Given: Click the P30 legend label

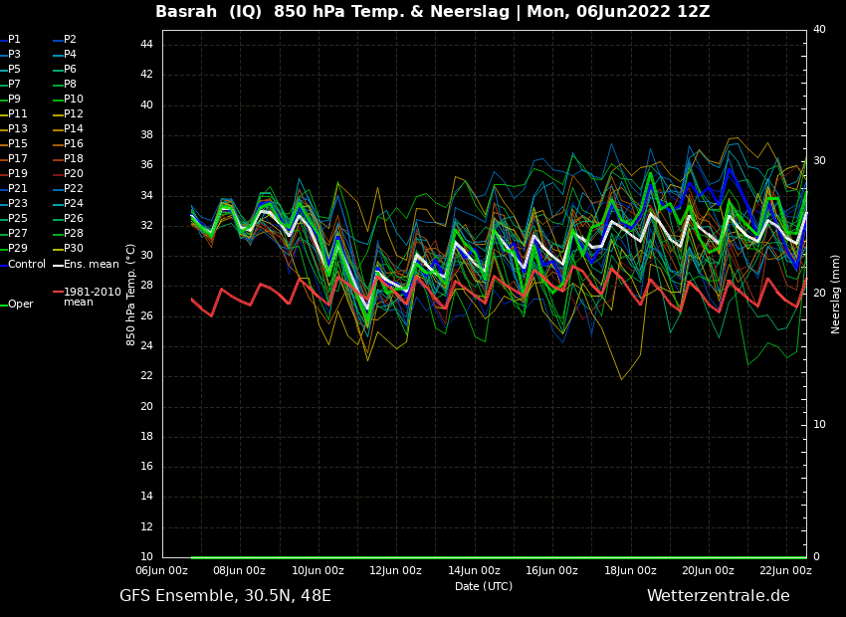Looking at the screenshot, I should (74, 249).
